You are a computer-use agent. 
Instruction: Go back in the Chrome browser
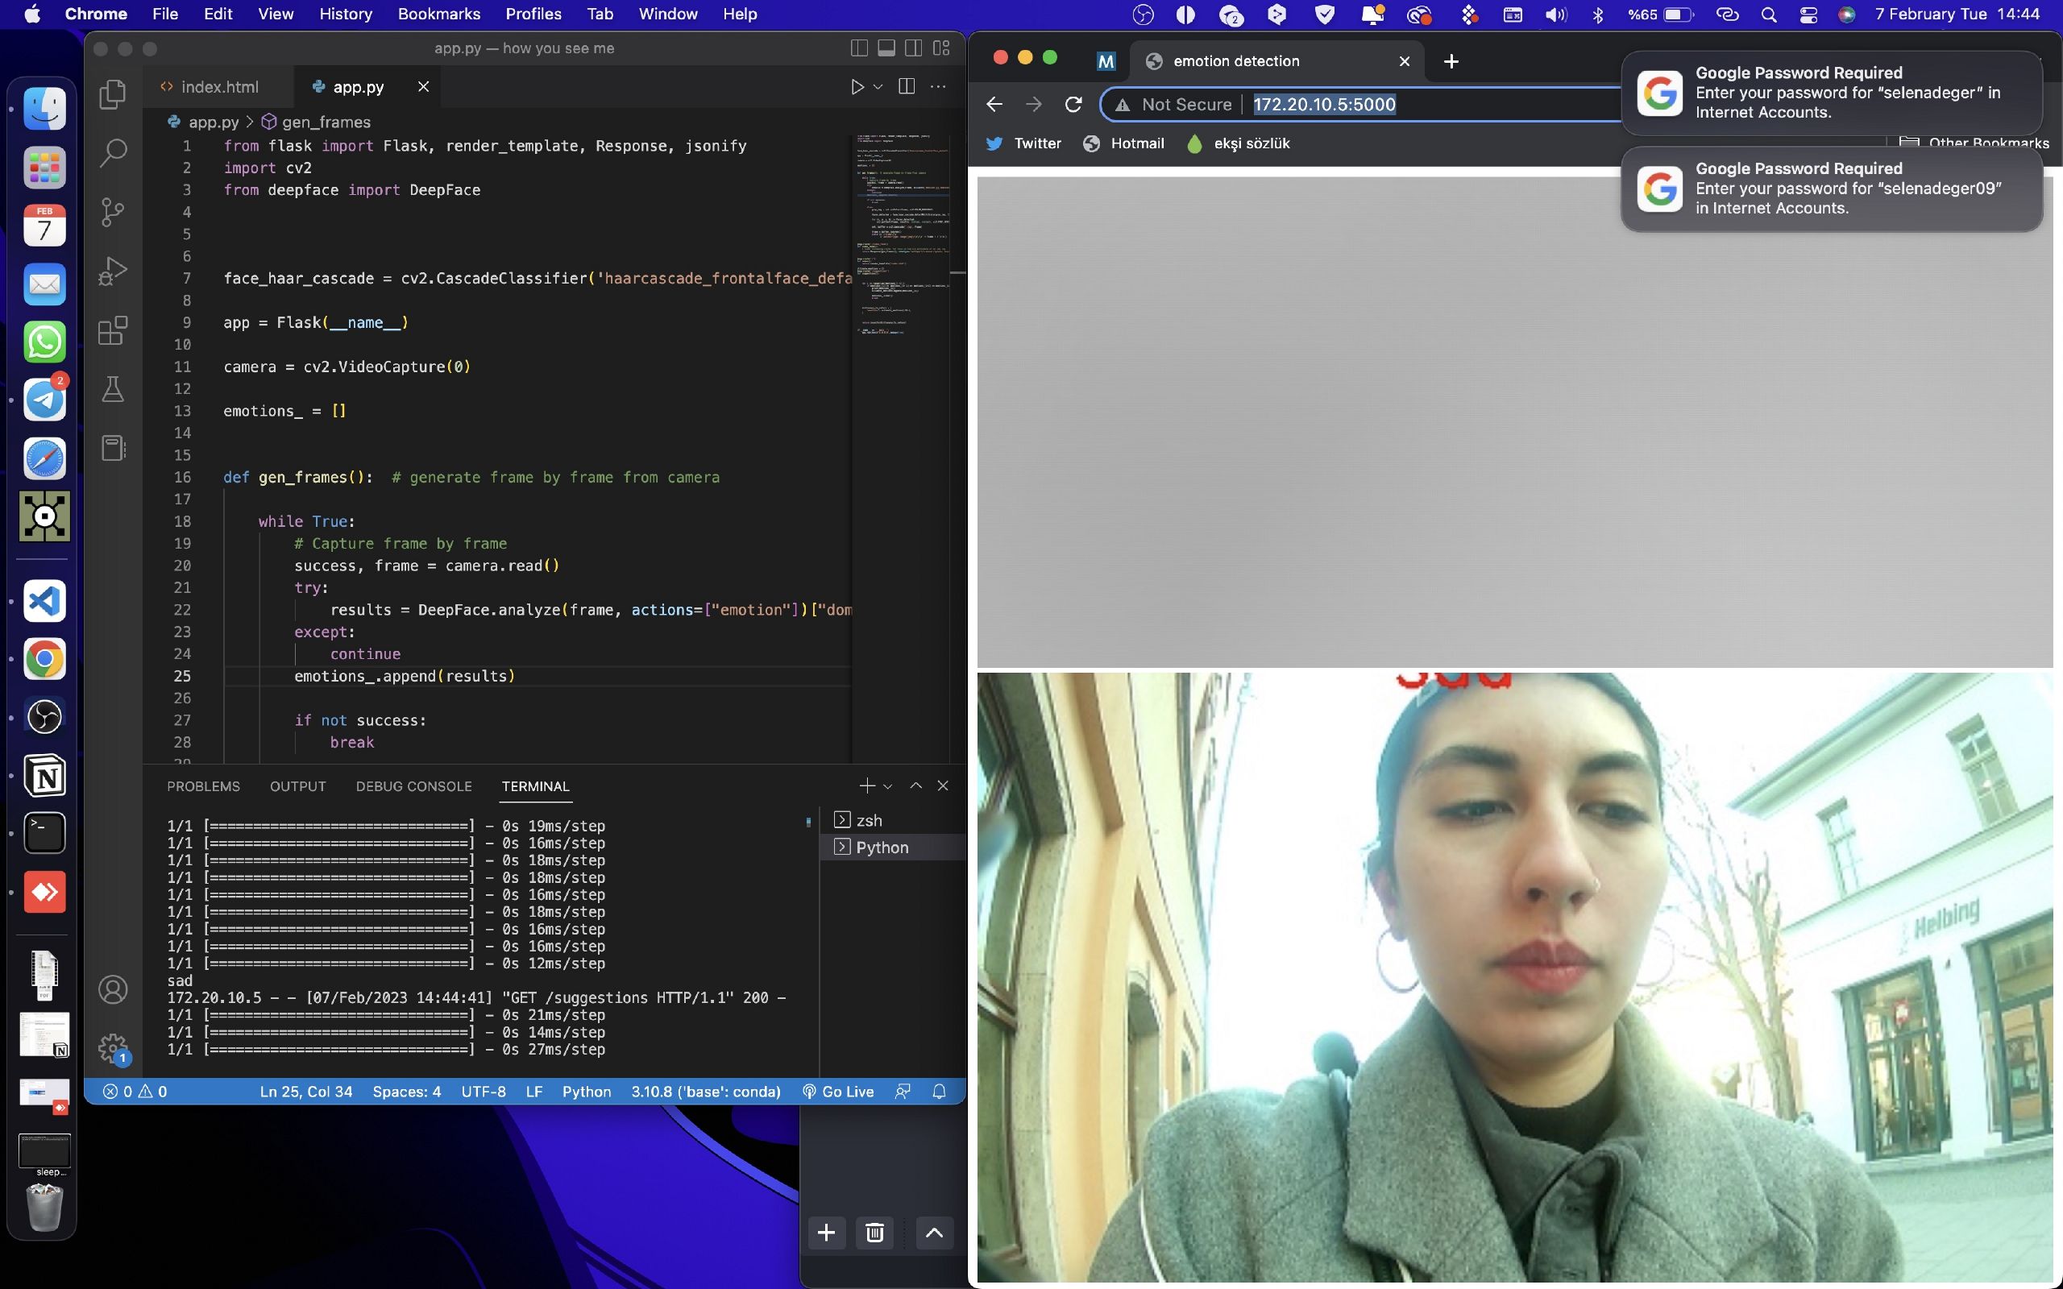pyautogui.click(x=994, y=104)
